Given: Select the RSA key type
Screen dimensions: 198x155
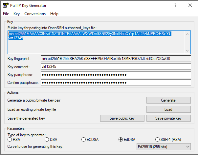Looking at the screenshot, I should pyautogui.click(x=10, y=140).
